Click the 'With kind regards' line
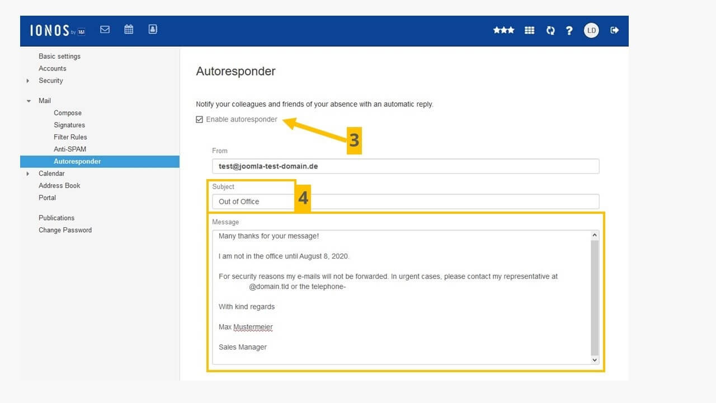Image resolution: width=716 pixels, height=403 pixels. tap(247, 307)
